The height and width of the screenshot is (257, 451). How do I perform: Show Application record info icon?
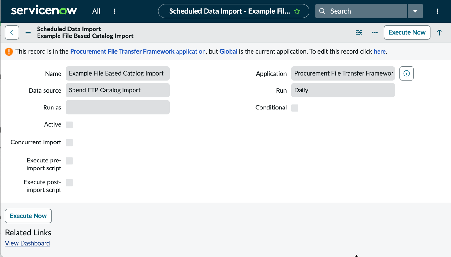tap(406, 73)
